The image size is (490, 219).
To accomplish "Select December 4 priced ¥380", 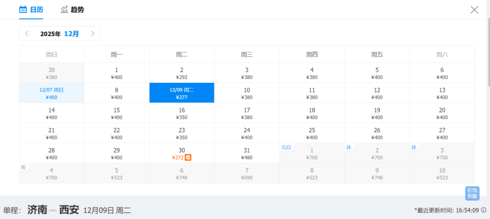I will (x=312, y=73).
